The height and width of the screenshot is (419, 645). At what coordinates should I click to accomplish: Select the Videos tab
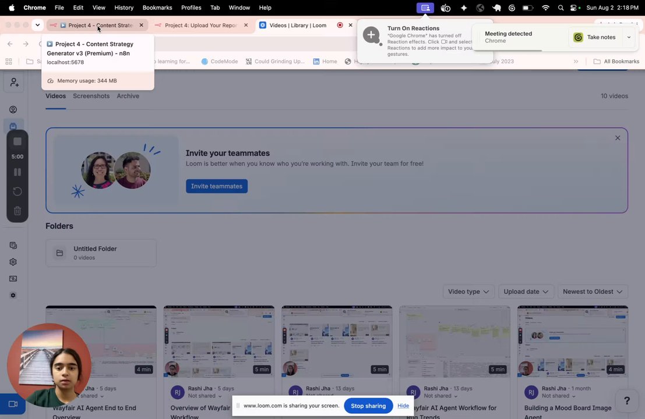[55, 95]
